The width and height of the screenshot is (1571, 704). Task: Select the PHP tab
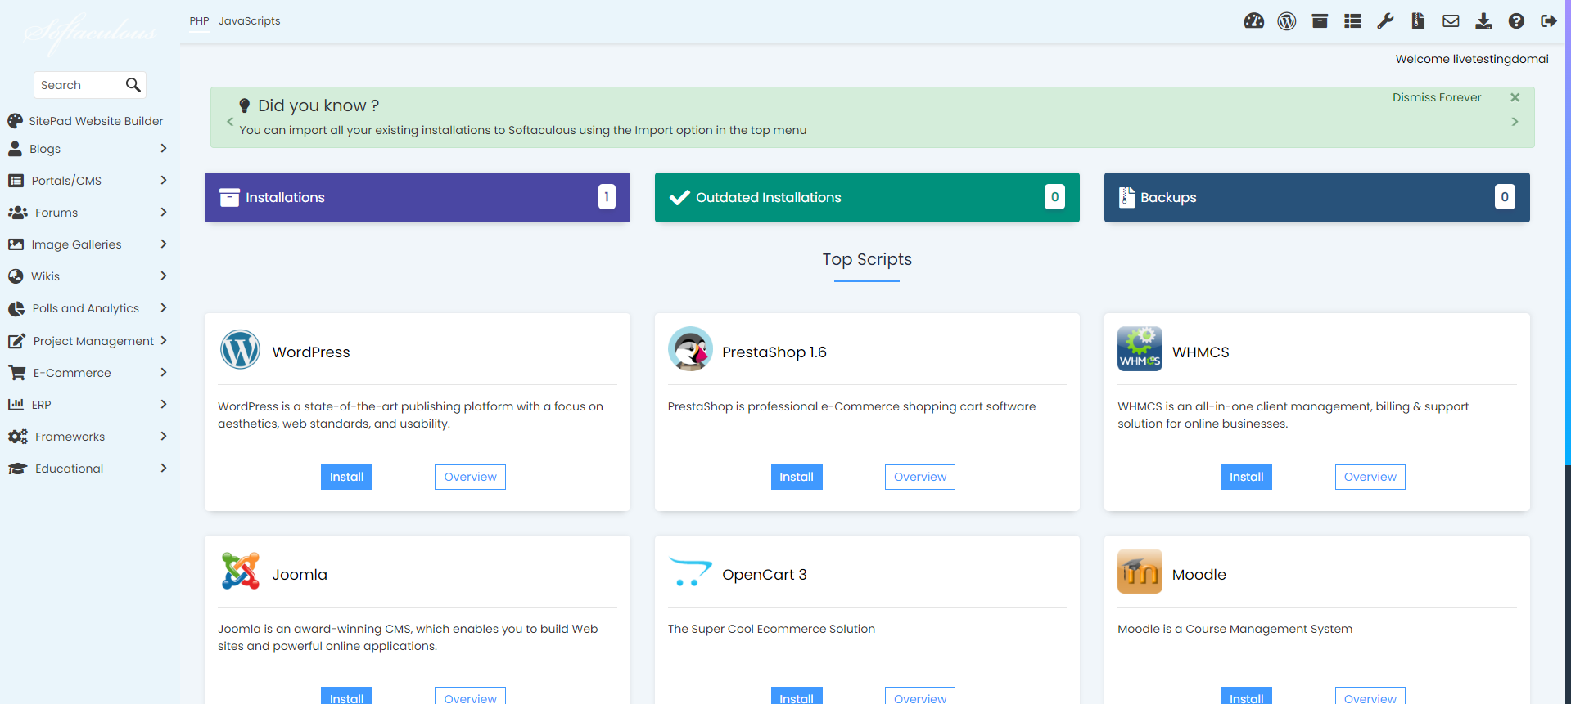point(199,21)
